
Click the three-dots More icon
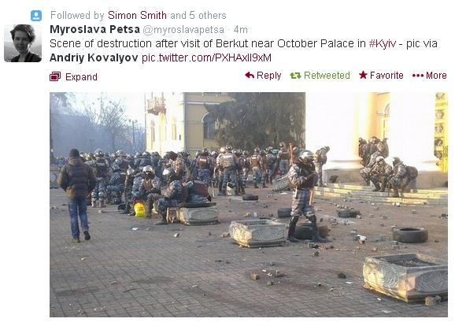tap(418, 76)
